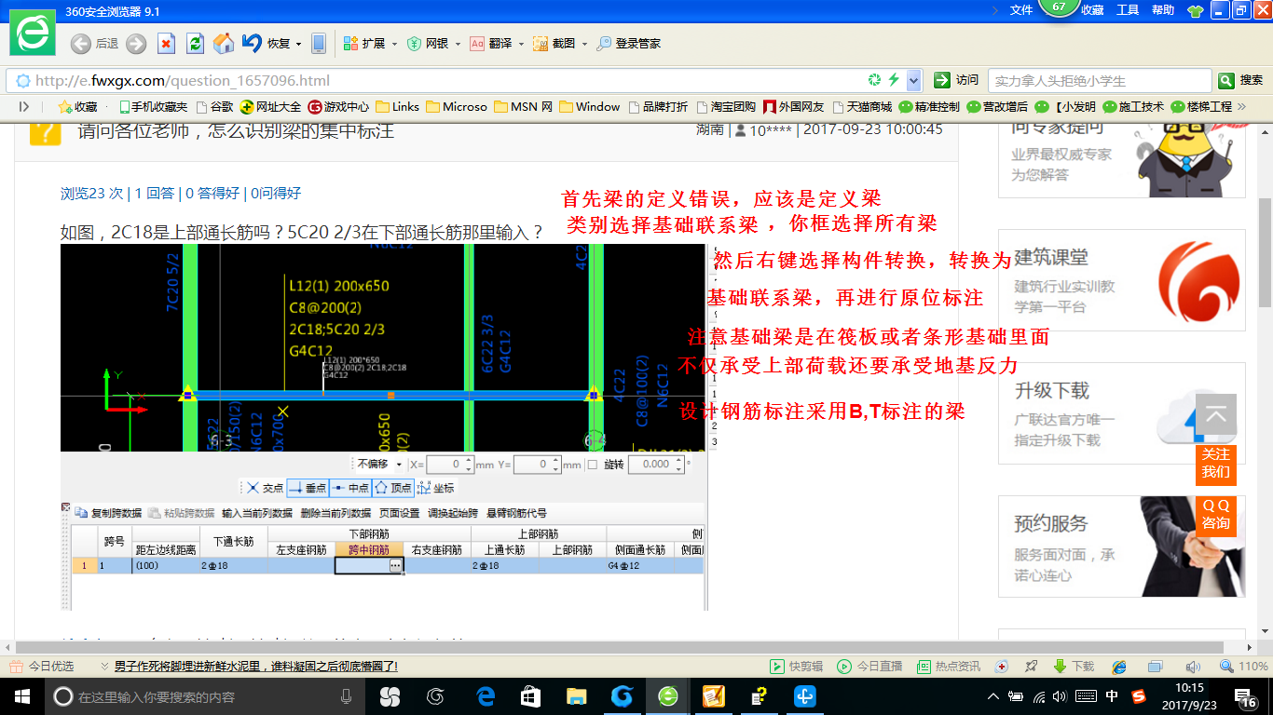This screenshot has height=715, width=1273.
Task: Toggle the bookmark sidebar arrow icon
Action: 24,107
